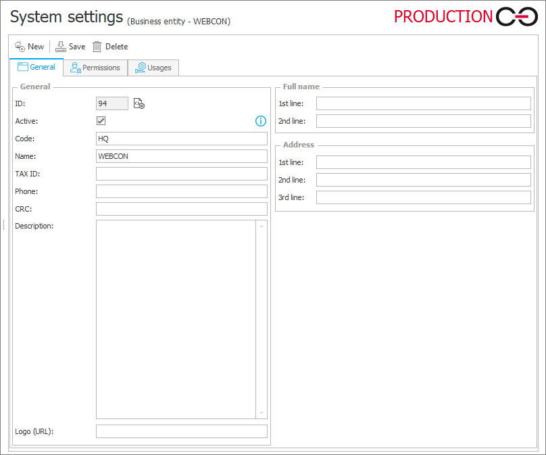Click the New button label
Image resolution: width=546 pixels, height=455 pixels.
pyautogui.click(x=36, y=47)
